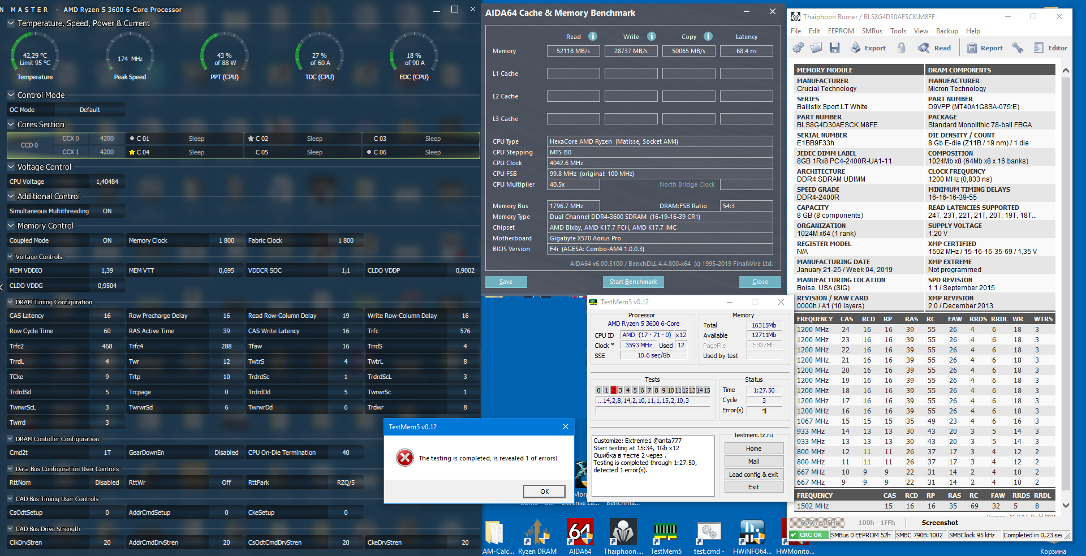Toggle test number 7 box in TestMem5
Screen dimensions: 1086x556
pos(649,390)
